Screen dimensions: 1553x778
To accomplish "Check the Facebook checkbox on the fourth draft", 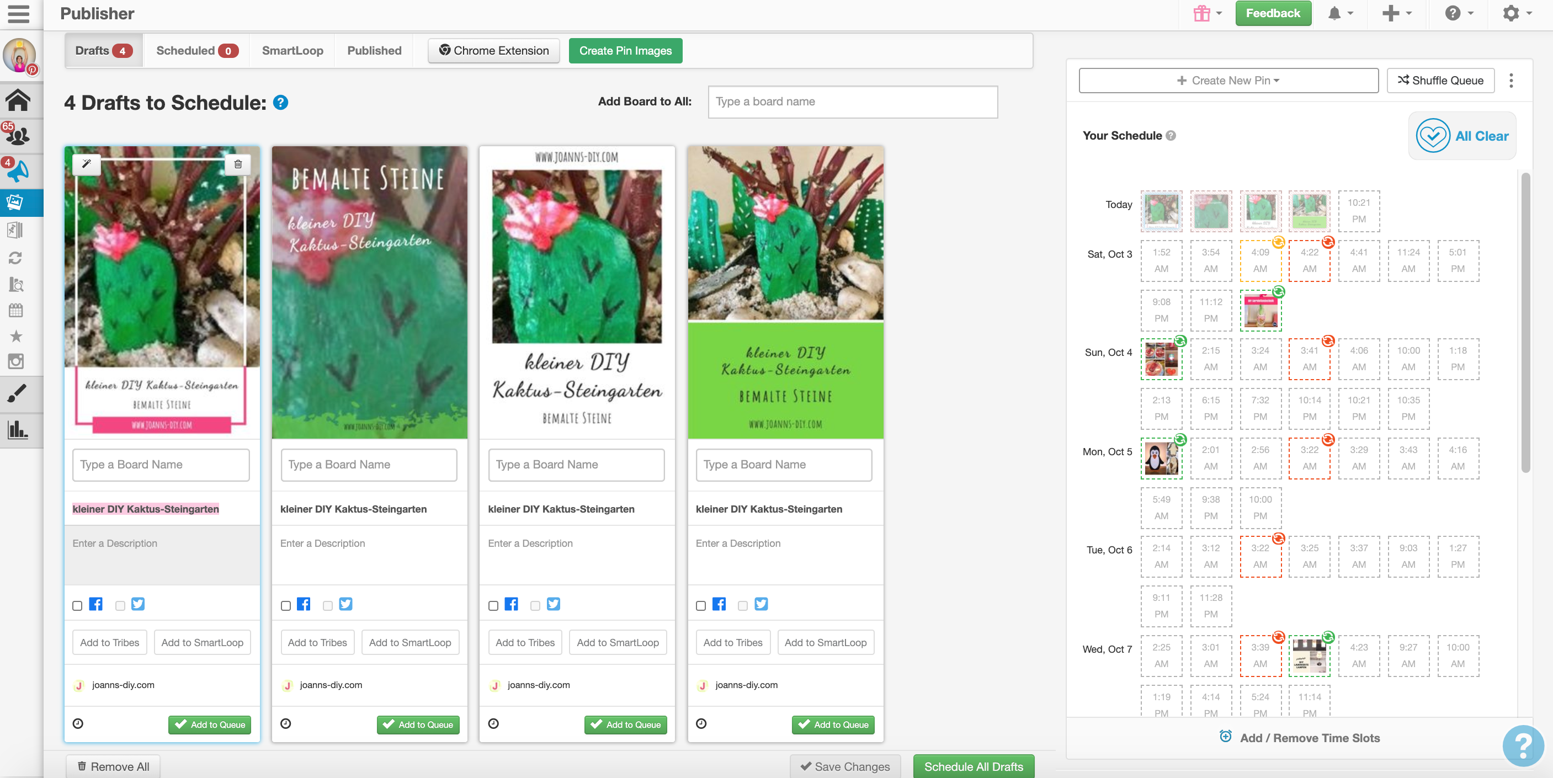I will (x=700, y=606).
